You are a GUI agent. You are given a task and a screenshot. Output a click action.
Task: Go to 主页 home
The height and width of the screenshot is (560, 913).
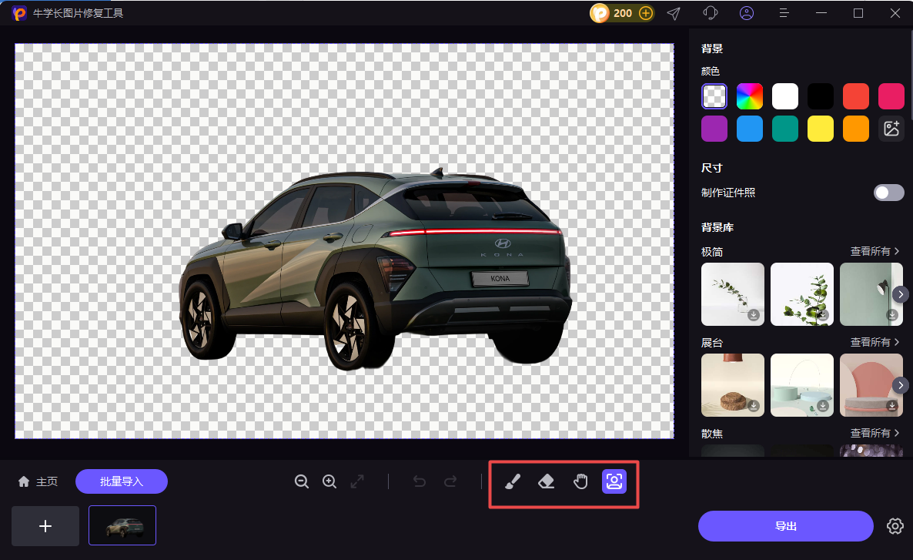(x=38, y=481)
